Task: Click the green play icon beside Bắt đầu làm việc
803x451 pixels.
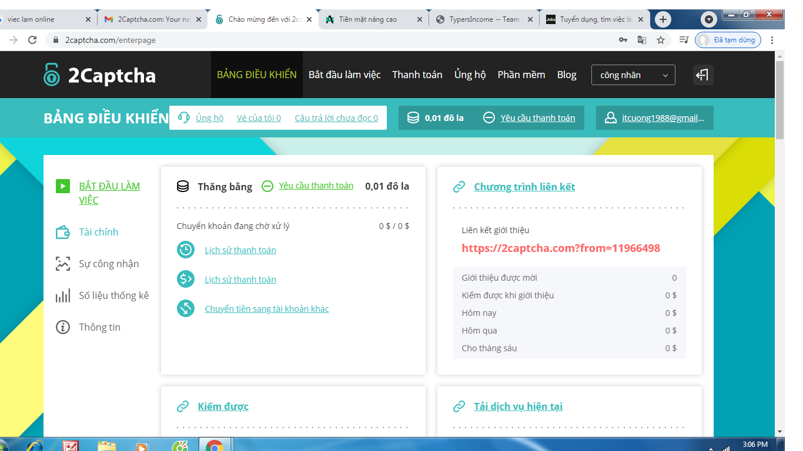Action: pyautogui.click(x=63, y=187)
